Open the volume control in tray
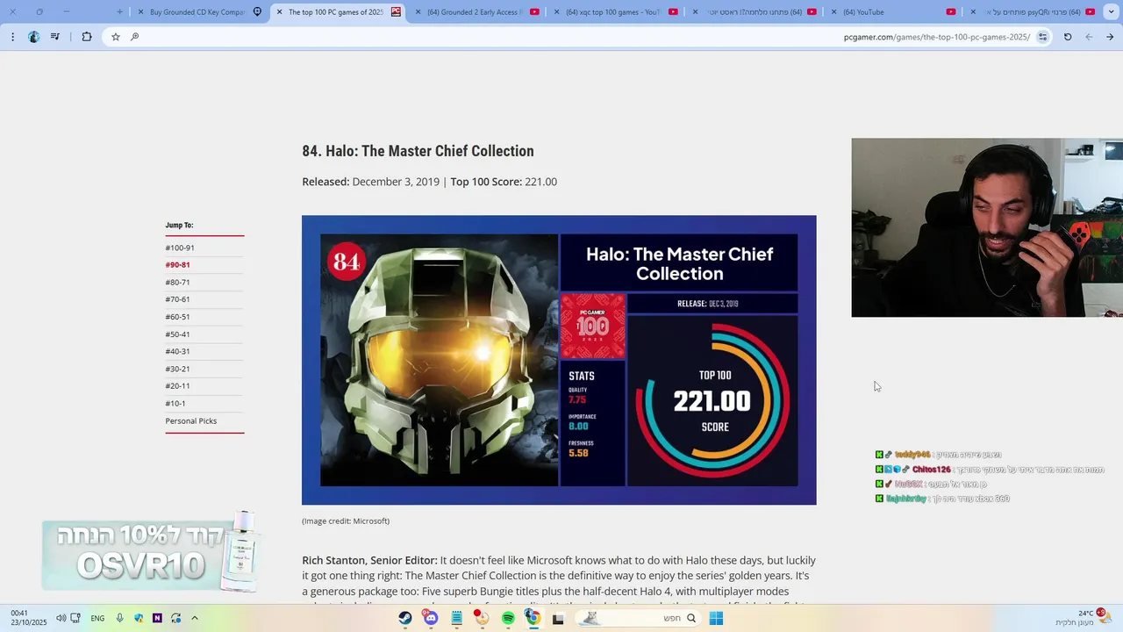Image resolution: width=1123 pixels, height=632 pixels. [61, 618]
